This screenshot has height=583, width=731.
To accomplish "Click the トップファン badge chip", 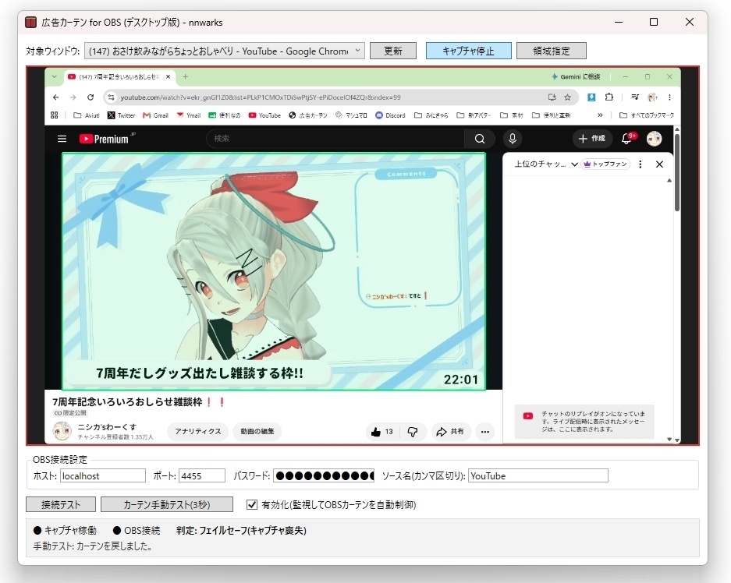I will click(605, 164).
